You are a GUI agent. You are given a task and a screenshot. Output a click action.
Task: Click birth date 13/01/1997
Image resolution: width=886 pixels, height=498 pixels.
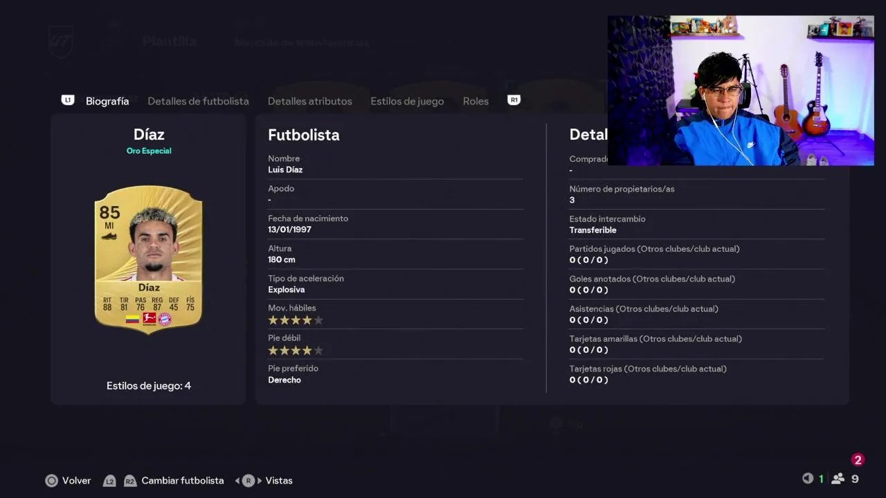[x=289, y=230]
